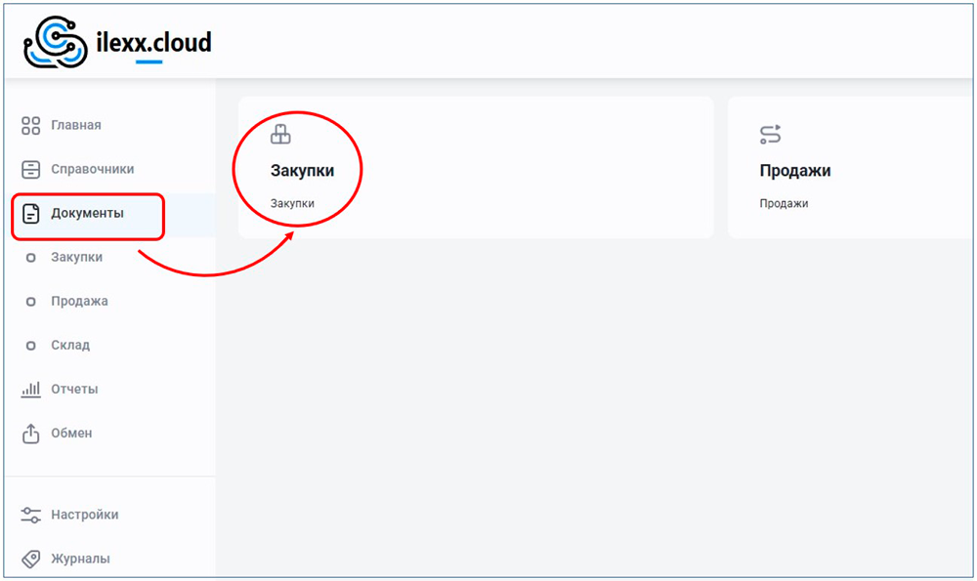The width and height of the screenshot is (977, 581).
Task: Click the Настройки sliders icon
Action: coord(30,515)
